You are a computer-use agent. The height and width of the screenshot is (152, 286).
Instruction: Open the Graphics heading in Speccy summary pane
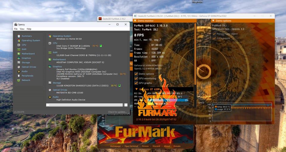[57, 67]
